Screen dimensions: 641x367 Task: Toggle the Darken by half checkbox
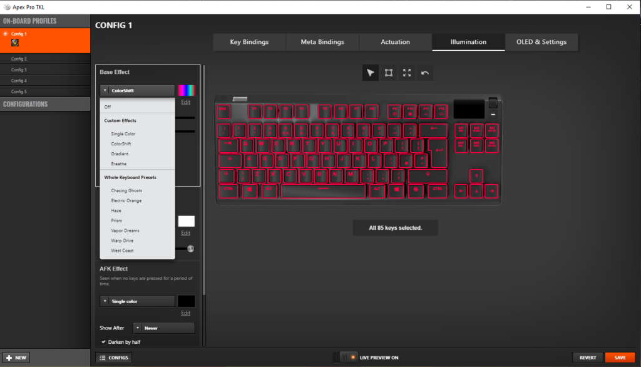(x=103, y=342)
